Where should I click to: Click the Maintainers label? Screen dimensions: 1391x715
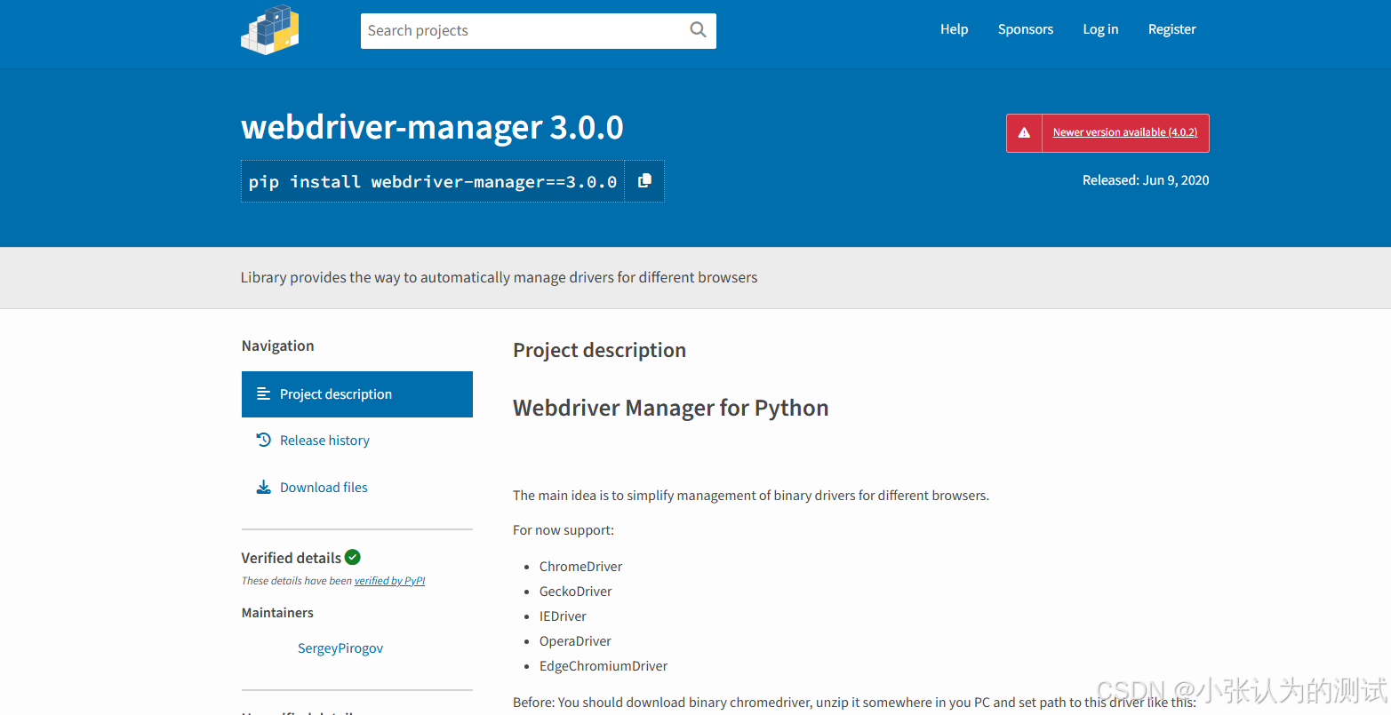coord(277,613)
